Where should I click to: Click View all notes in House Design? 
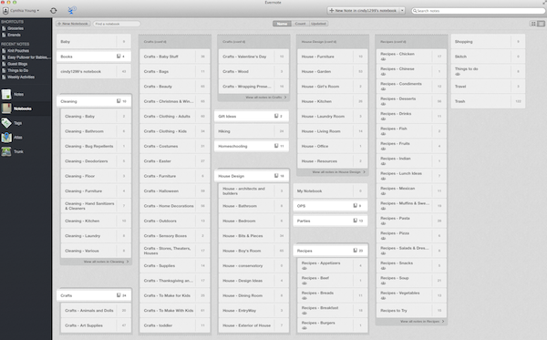coord(338,172)
